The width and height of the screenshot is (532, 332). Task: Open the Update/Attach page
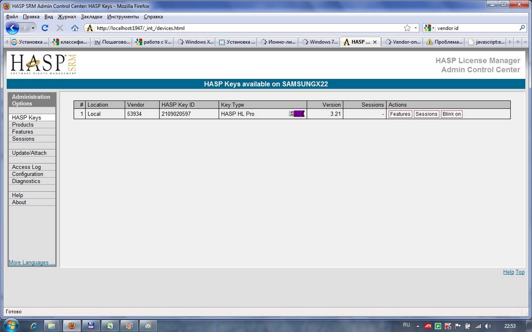[x=32, y=153]
